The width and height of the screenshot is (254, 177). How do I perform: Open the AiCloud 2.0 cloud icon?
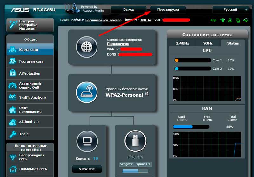(x=12, y=122)
